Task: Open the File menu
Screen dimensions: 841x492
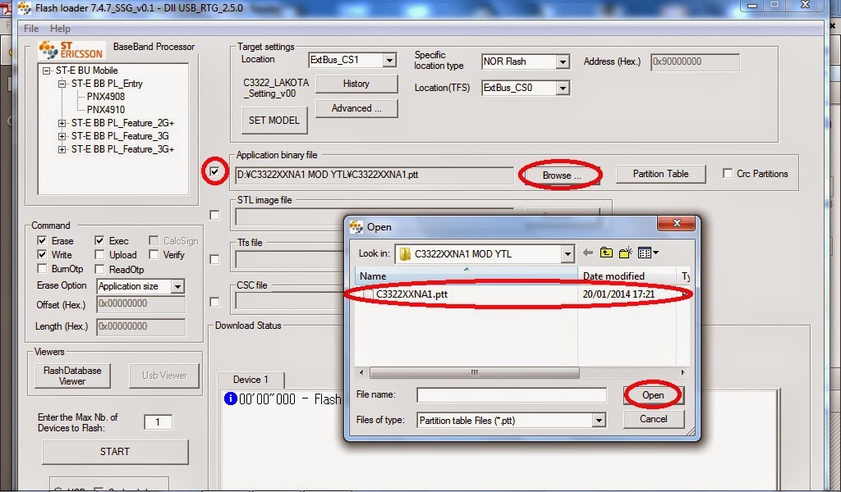Action: click(31, 29)
